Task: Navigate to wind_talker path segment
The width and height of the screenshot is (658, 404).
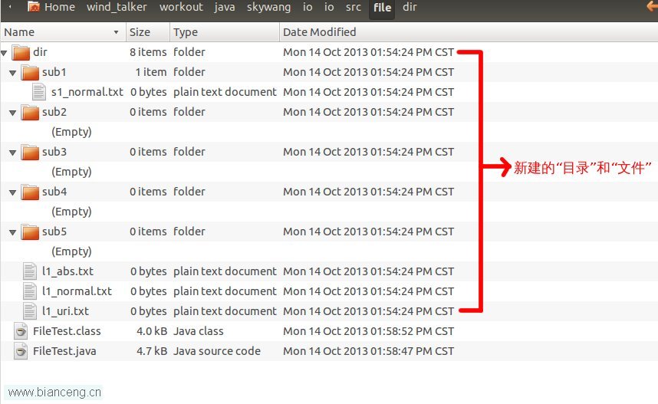Action: pos(117,7)
